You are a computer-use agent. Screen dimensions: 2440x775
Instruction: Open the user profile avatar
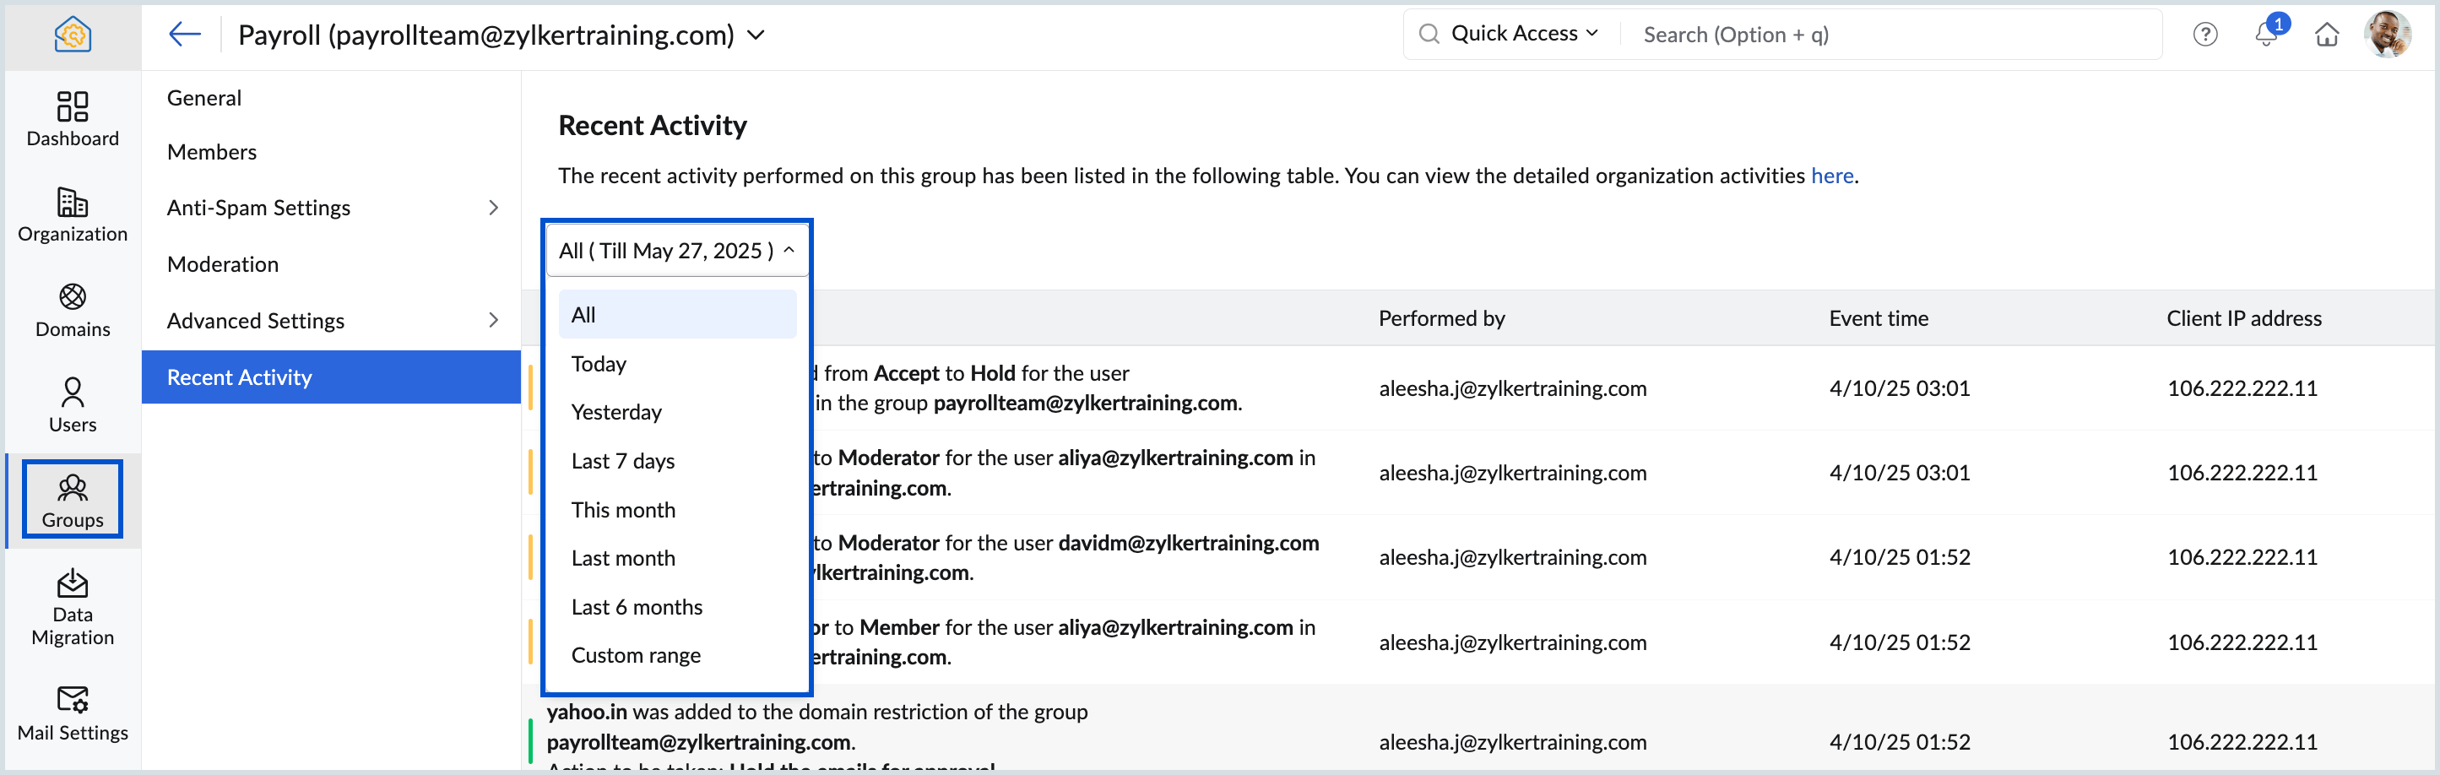pyautogui.click(x=2387, y=35)
